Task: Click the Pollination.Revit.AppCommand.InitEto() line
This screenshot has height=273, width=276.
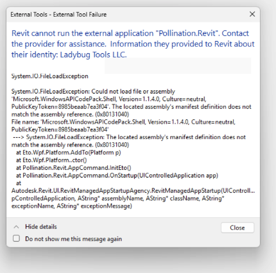Action: click(73, 168)
